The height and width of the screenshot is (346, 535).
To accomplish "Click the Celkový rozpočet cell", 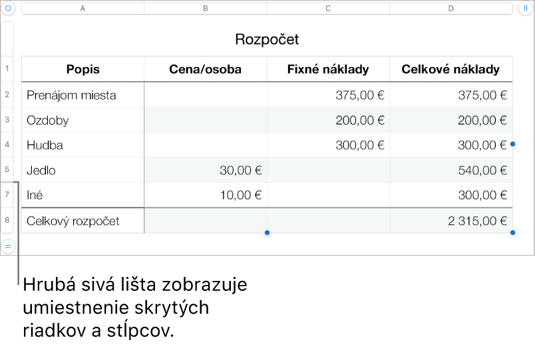I will tap(83, 220).
